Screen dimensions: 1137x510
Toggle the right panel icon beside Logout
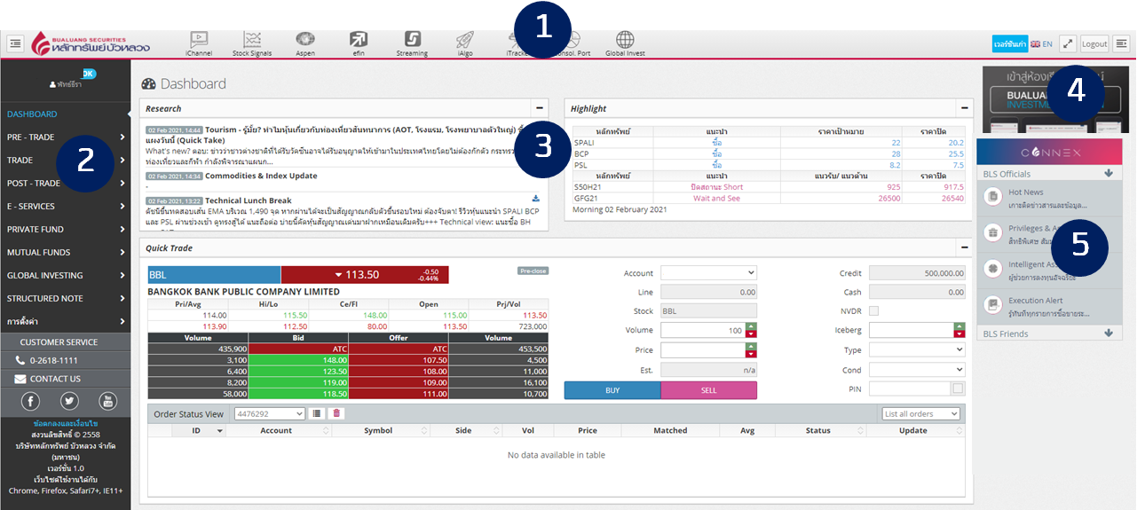tap(1121, 43)
